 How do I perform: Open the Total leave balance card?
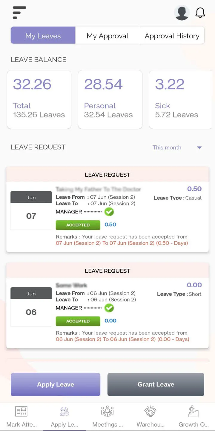pyautogui.click(x=39, y=100)
